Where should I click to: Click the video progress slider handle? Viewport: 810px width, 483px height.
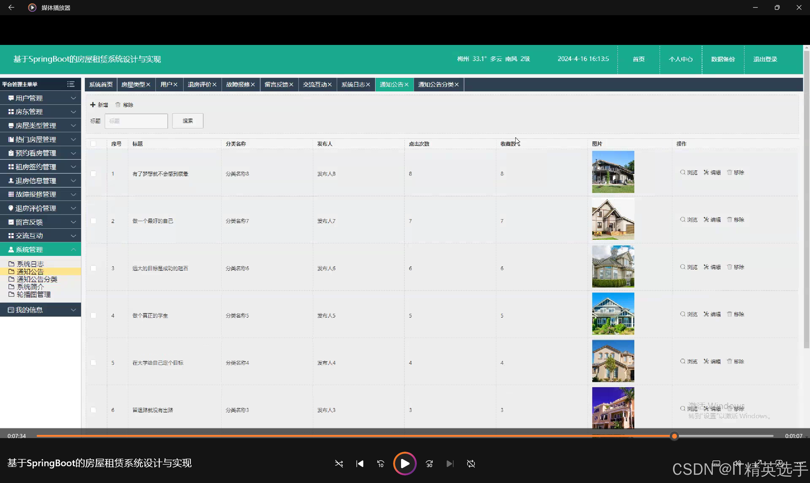(x=674, y=436)
